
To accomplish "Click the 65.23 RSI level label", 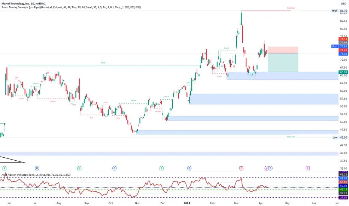I will click(343, 175).
